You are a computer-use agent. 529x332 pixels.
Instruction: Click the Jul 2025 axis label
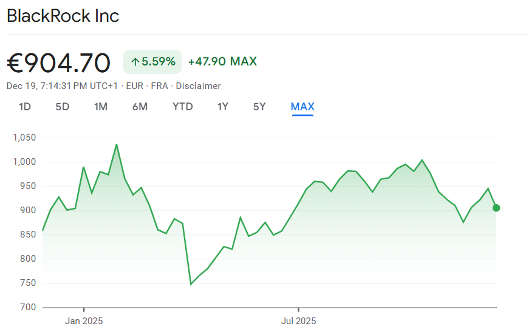tap(298, 320)
